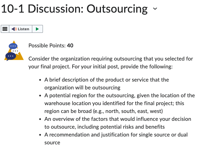Click the blue speech bubble at the triangle top

[x=13, y=46]
